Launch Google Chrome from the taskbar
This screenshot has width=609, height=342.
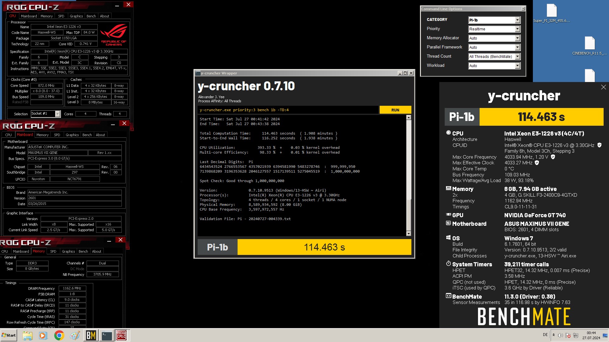click(x=59, y=335)
